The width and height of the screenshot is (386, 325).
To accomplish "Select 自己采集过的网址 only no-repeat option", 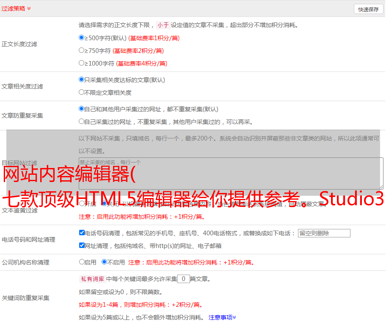I will click(x=82, y=121).
